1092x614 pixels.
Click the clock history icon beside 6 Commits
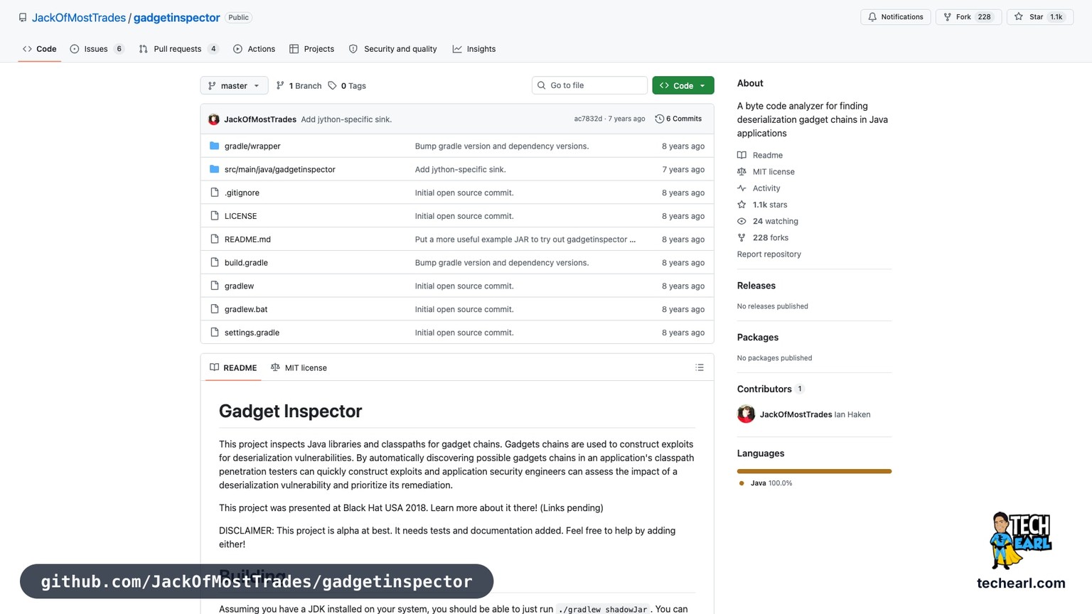click(659, 119)
